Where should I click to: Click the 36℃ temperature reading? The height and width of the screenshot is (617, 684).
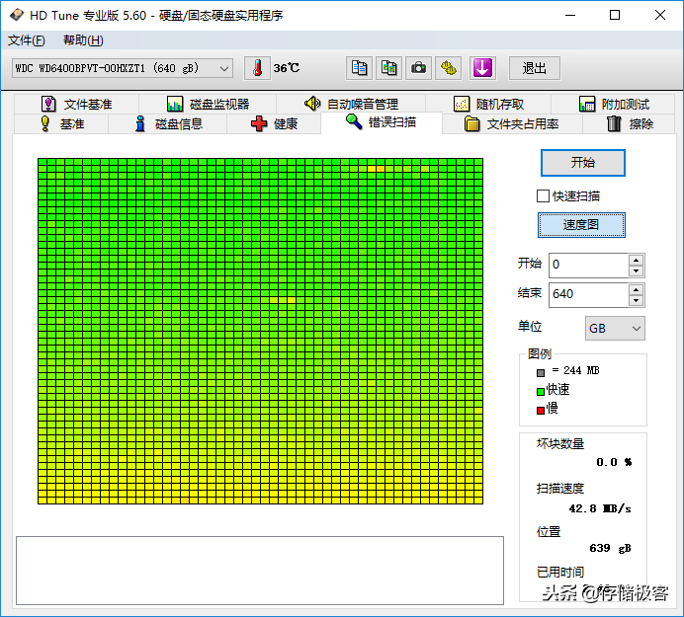point(287,68)
